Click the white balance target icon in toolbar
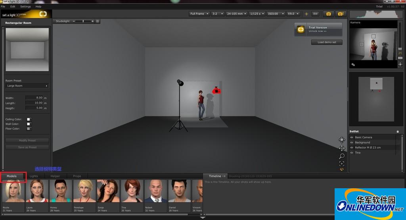 [306, 14]
